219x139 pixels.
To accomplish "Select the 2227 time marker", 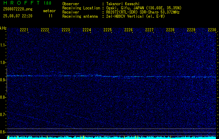I will (149, 30).
